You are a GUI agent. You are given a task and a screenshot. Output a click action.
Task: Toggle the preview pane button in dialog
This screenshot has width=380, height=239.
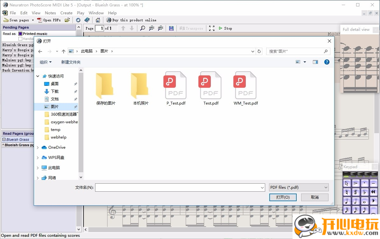[315, 62]
